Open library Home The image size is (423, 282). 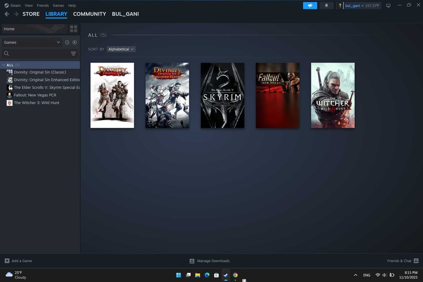(35, 29)
